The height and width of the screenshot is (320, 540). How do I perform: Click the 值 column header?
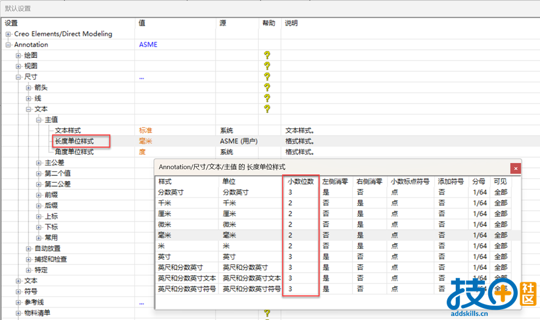click(x=142, y=23)
